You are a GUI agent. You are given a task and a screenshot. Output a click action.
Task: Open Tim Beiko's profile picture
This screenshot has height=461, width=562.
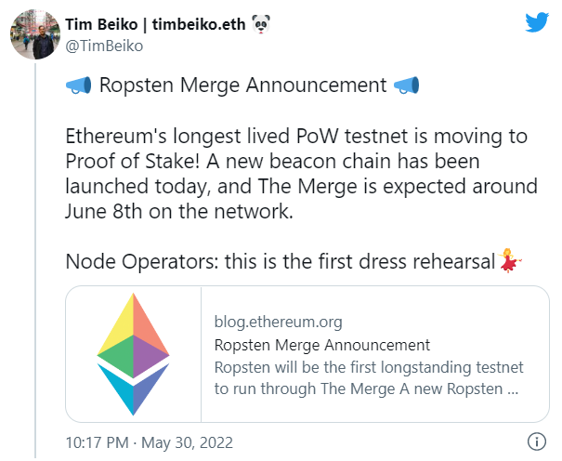point(35,34)
